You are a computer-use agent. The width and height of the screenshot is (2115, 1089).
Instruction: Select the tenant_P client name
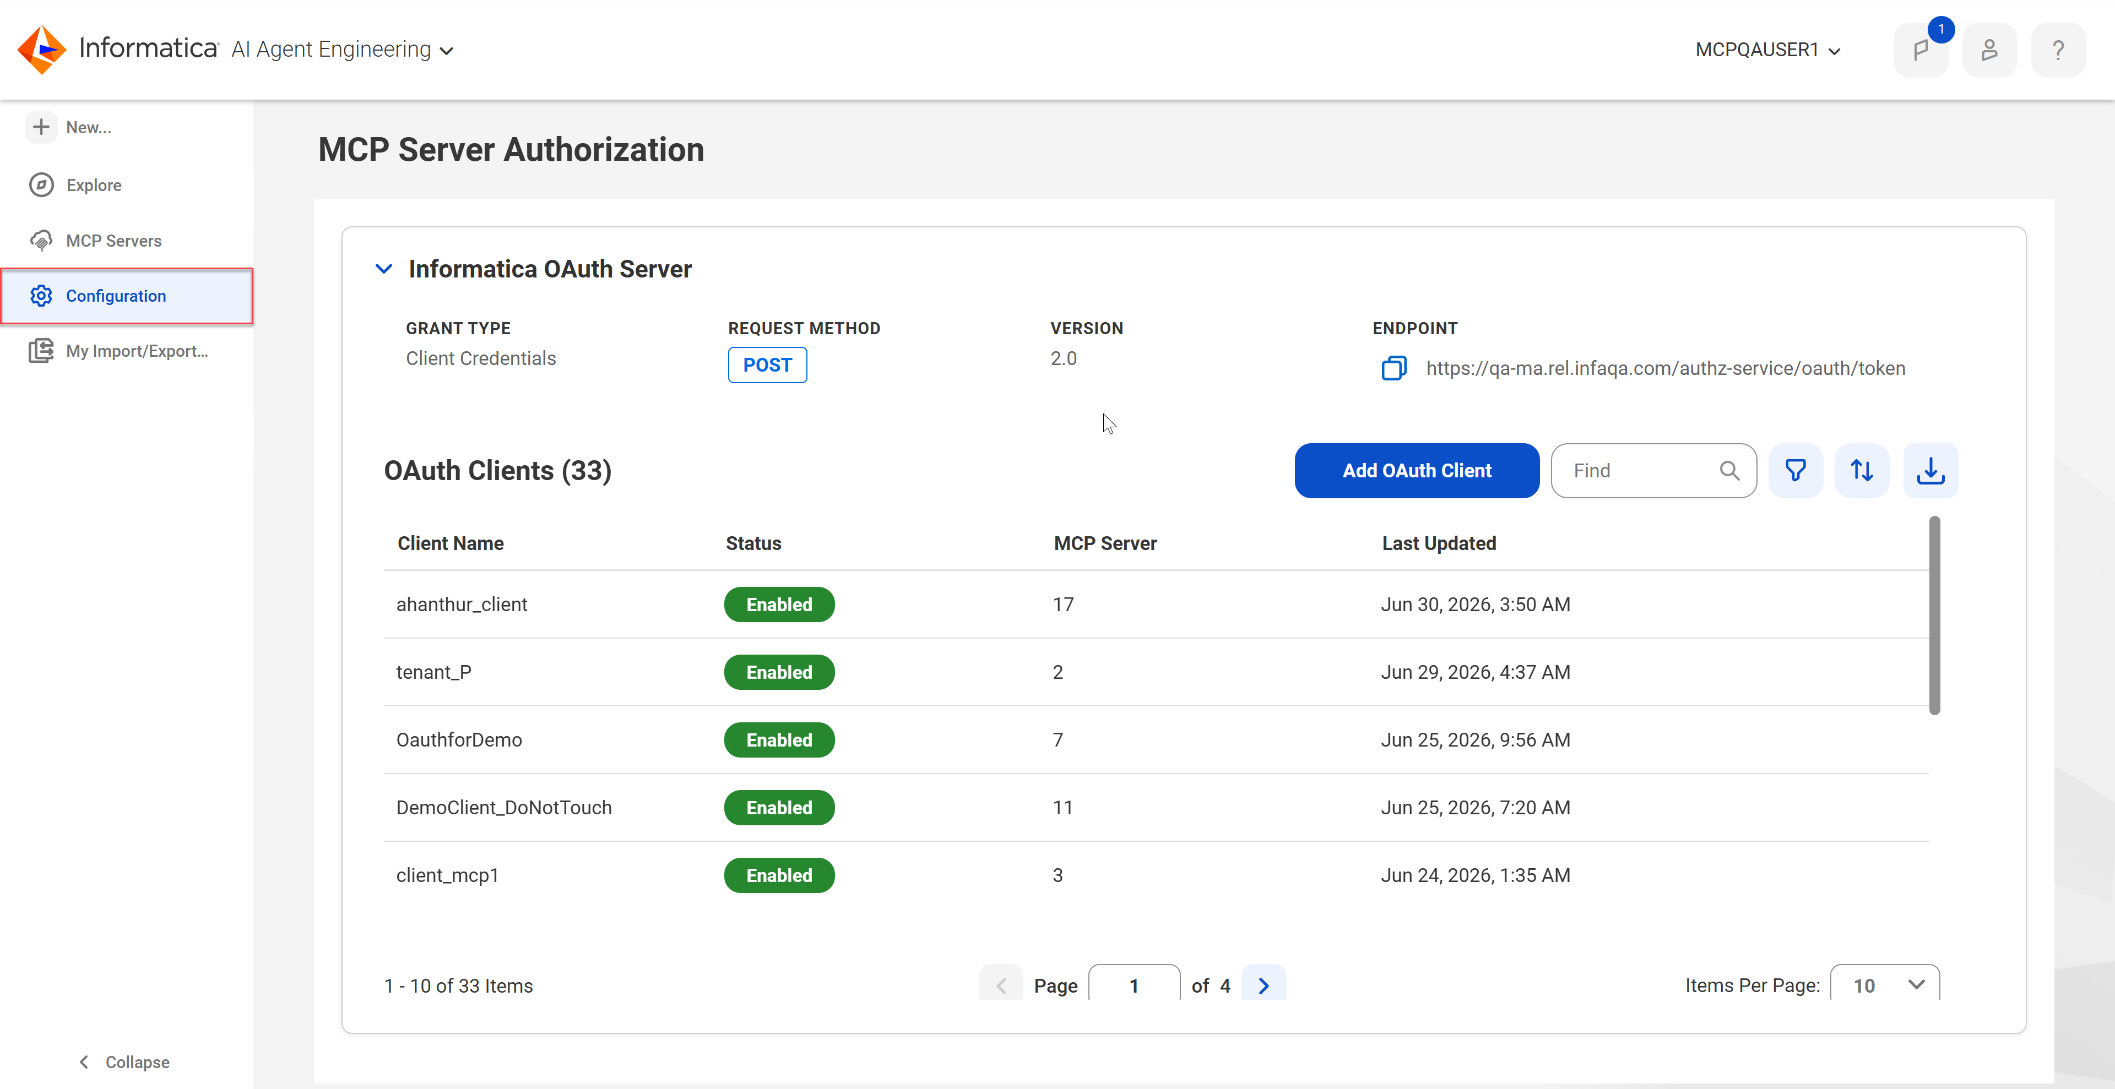pyautogui.click(x=433, y=673)
